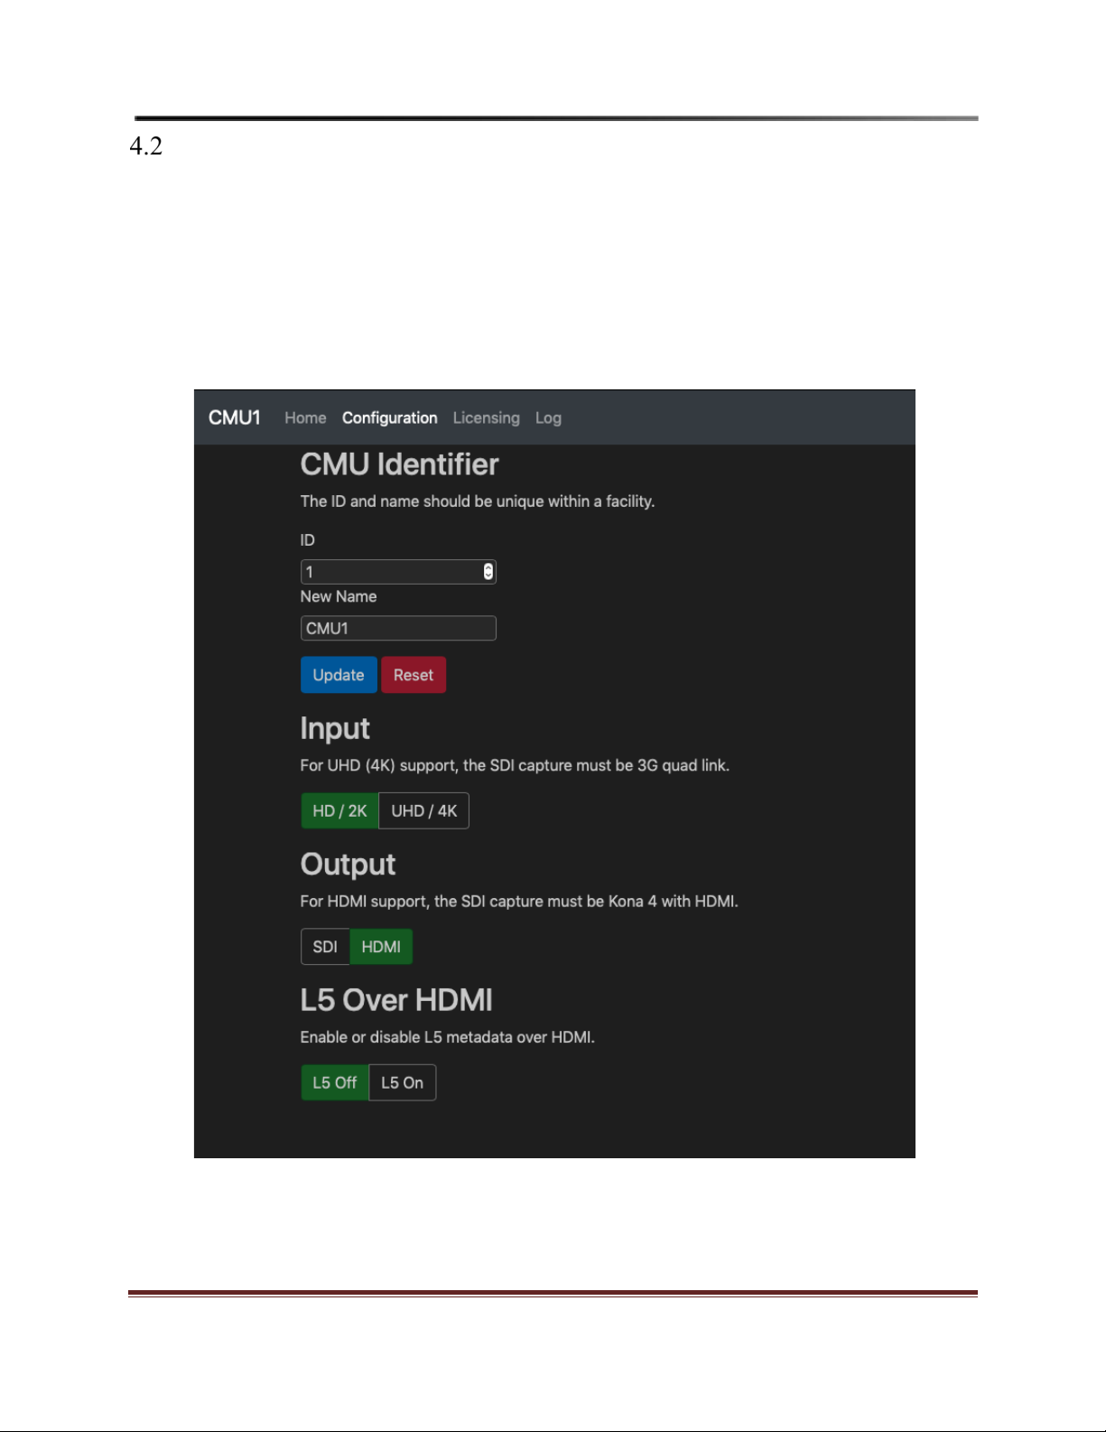The image size is (1106, 1432).
Task: Click the L5 Over HDMI heading
Action: (396, 1000)
